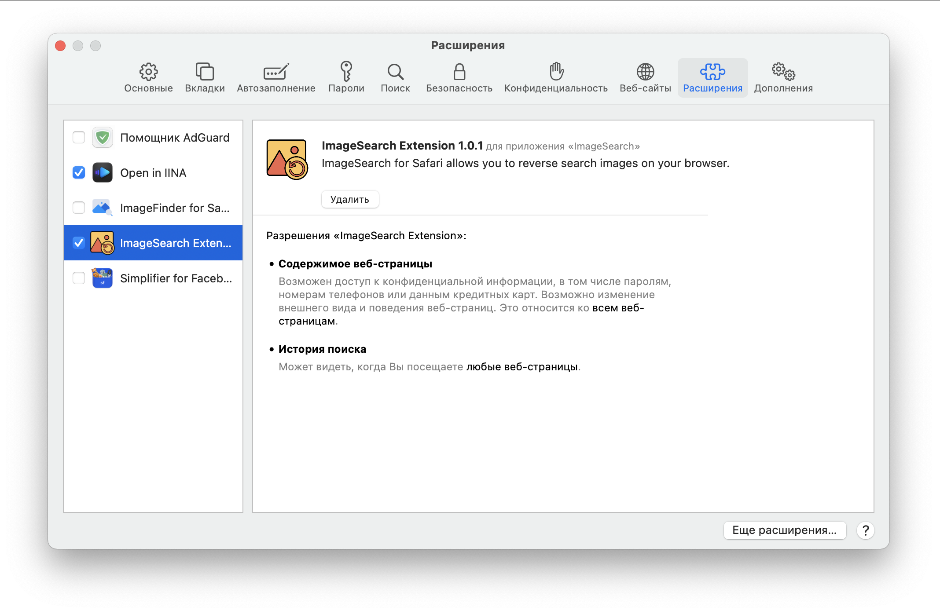Viewport: 940px width, 614px height.
Task: Click Удалить button to remove ImageSearch Extension
Action: pyautogui.click(x=350, y=199)
